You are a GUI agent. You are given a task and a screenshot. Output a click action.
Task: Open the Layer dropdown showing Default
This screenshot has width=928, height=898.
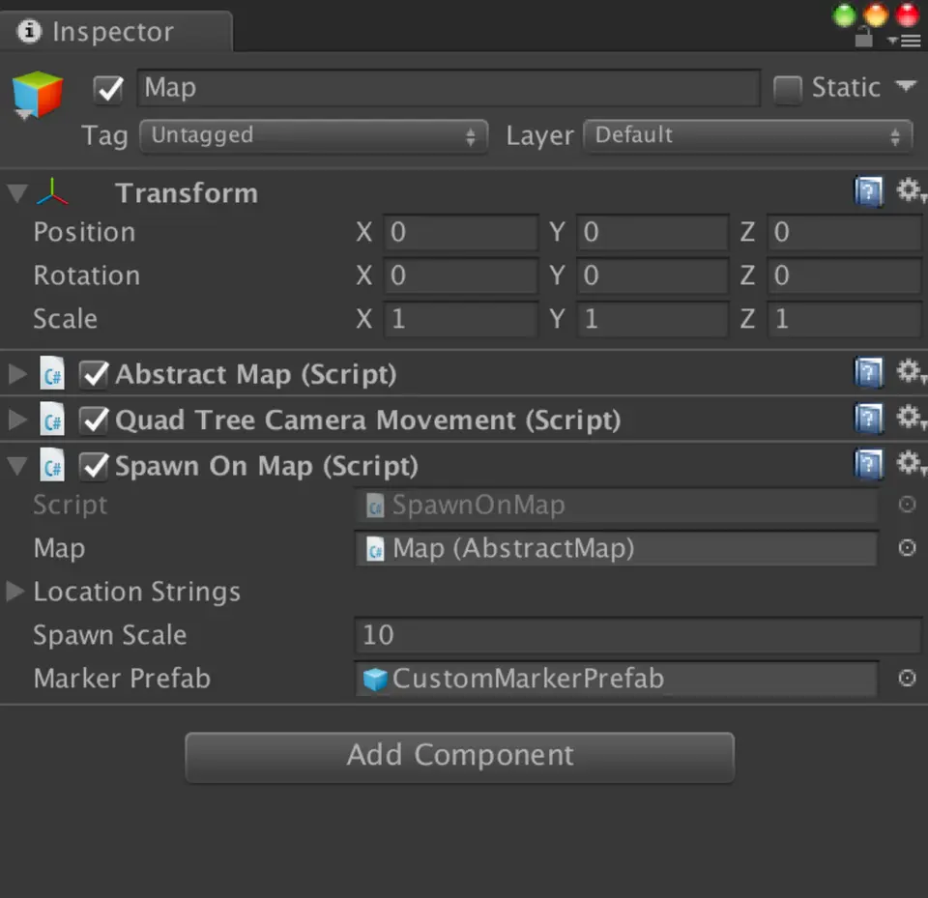tap(747, 135)
